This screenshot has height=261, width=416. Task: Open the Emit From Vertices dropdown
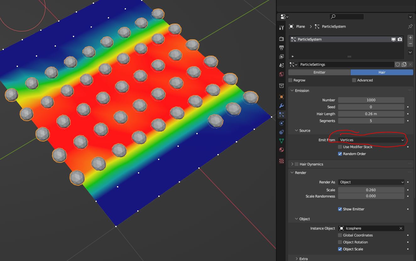371,140
